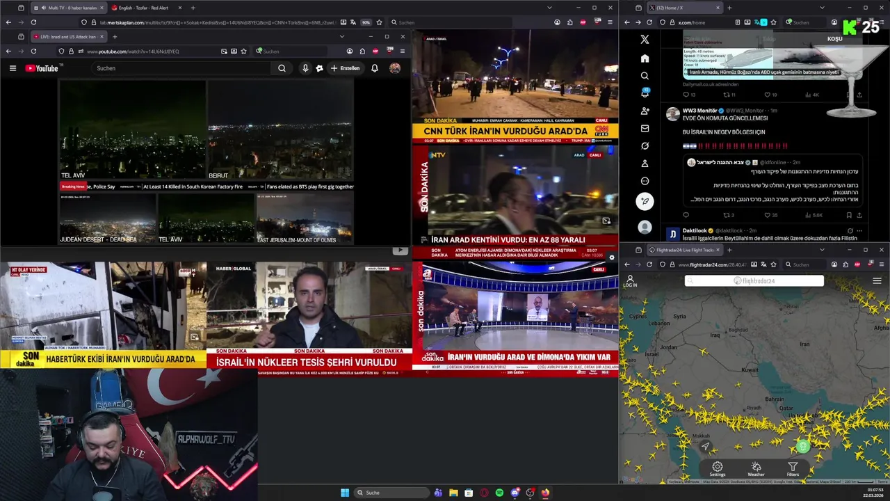The image size is (890, 501).
Task: Click the taskbar Suche search box
Action: pos(392,493)
